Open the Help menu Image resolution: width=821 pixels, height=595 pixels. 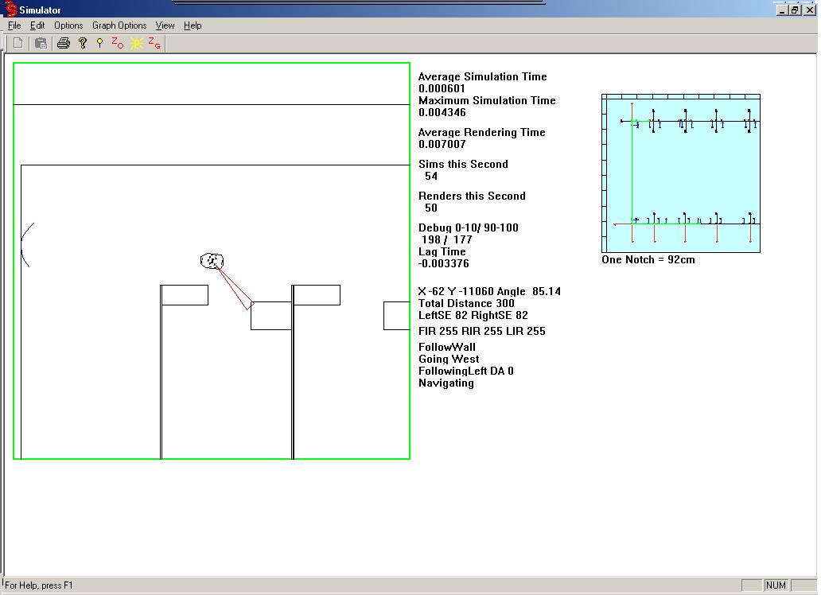point(193,25)
